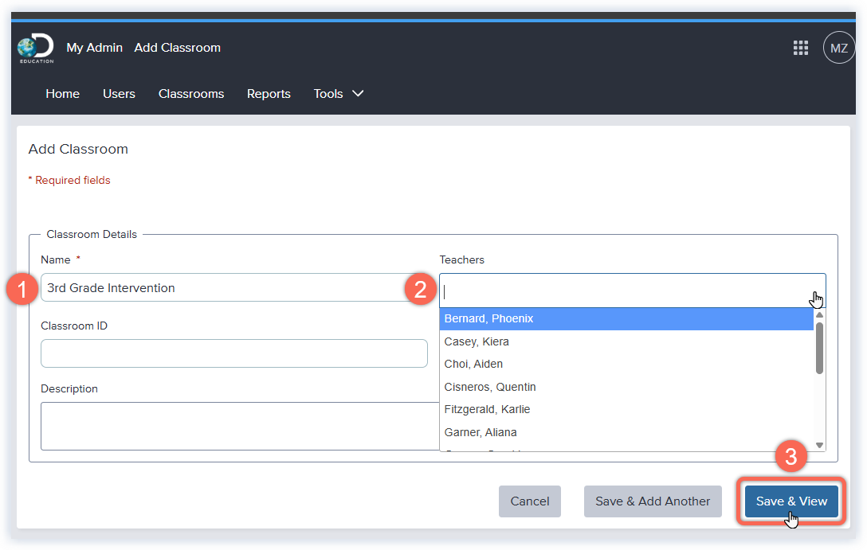Click the Teachers combo box
The image size is (867, 550).
(622, 291)
